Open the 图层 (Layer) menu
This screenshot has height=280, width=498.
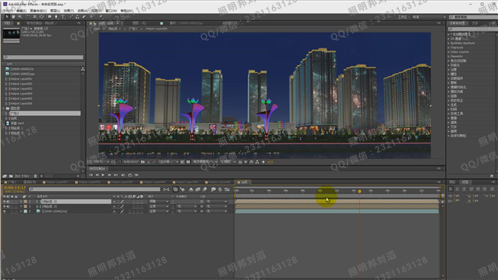(55, 11)
